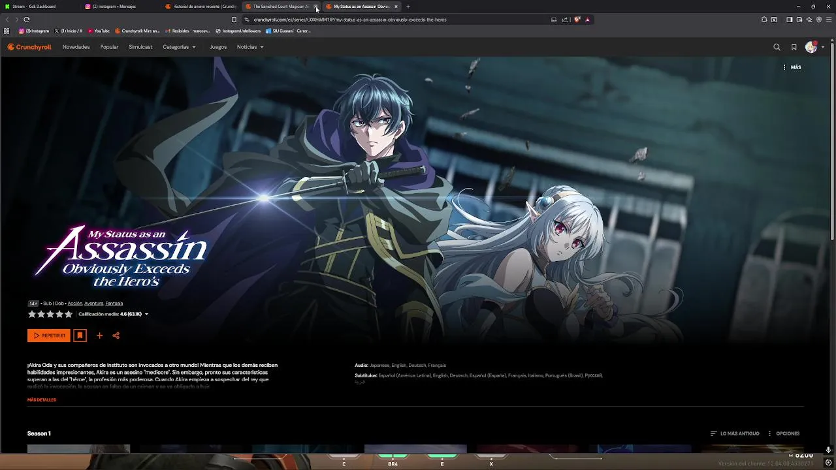Screen dimensions: 836x470
Task: Open browser apps grid icon
Action: click(x=7, y=31)
